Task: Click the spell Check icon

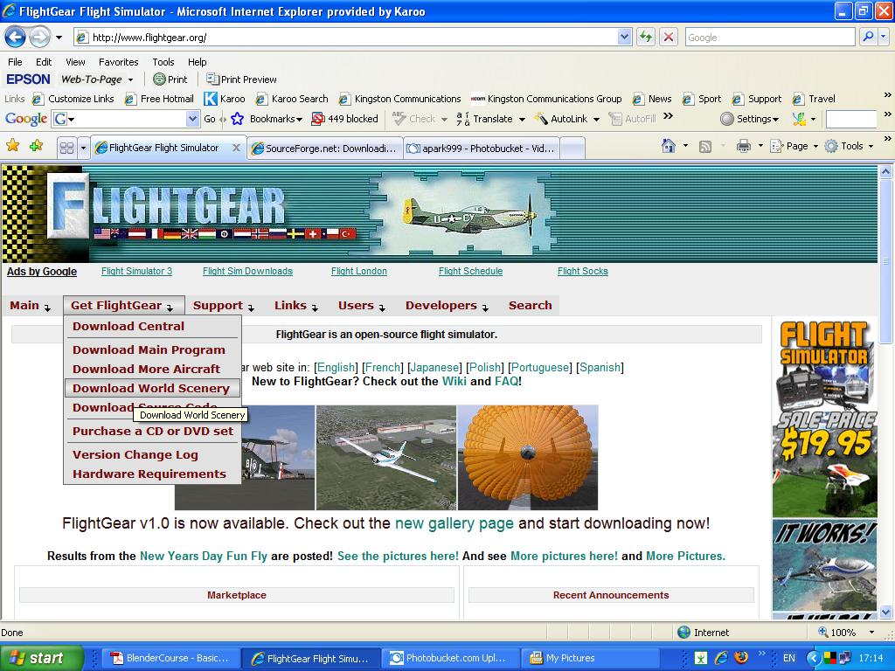Action: click(x=399, y=119)
